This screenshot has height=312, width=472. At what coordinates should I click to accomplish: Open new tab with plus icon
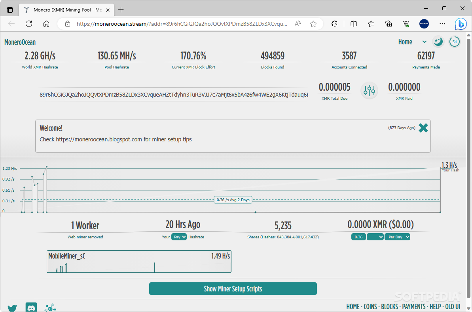pyautogui.click(x=121, y=10)
